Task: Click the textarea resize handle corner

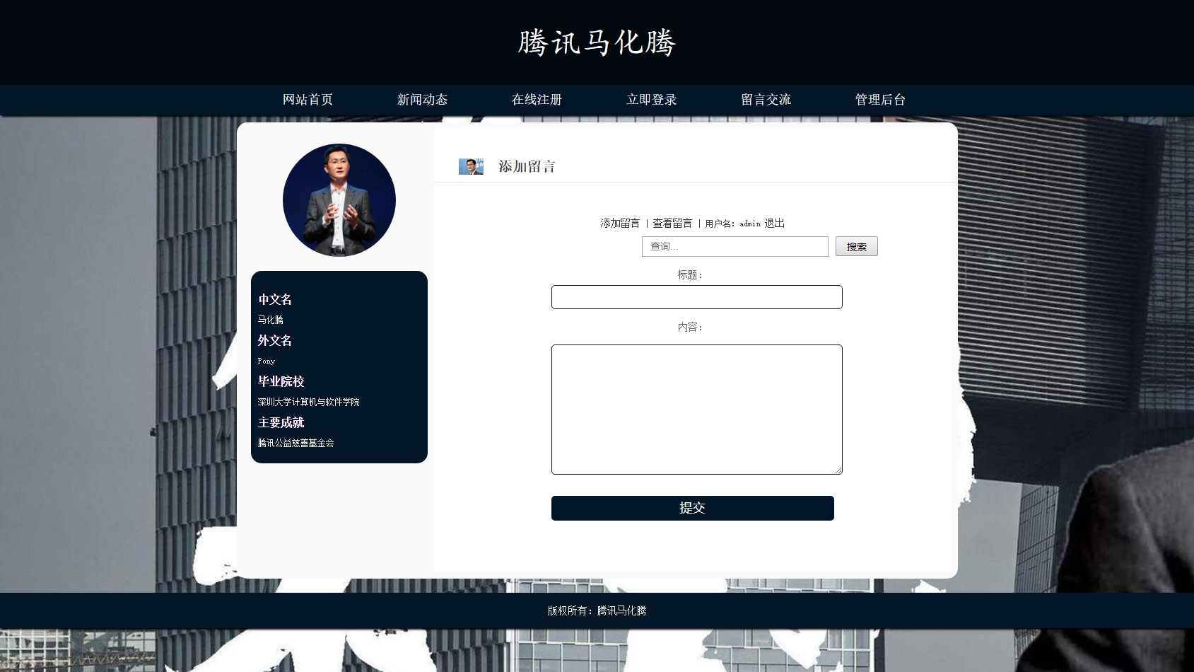Action: point(838,470)
